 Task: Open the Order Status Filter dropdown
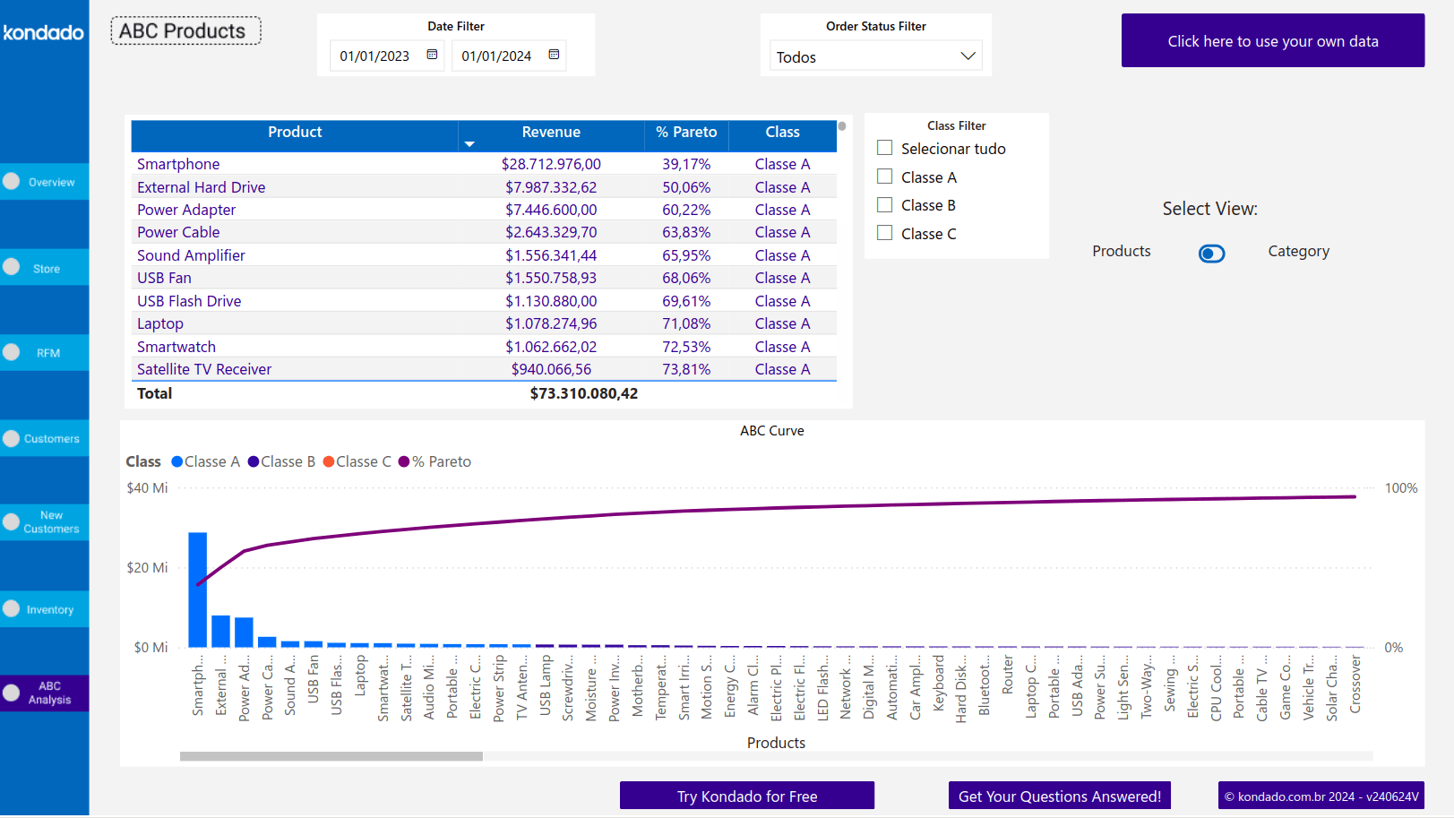click(x=967, y=55)
